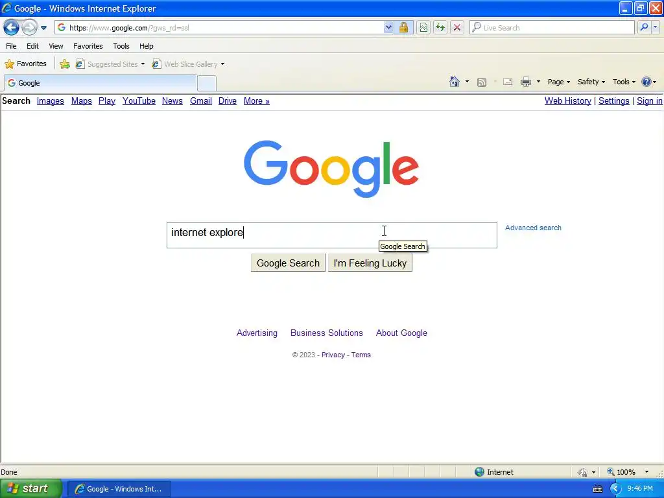Open the Edit menu
The width and height of the screenshot is (664, 498).
coord(32,46)
